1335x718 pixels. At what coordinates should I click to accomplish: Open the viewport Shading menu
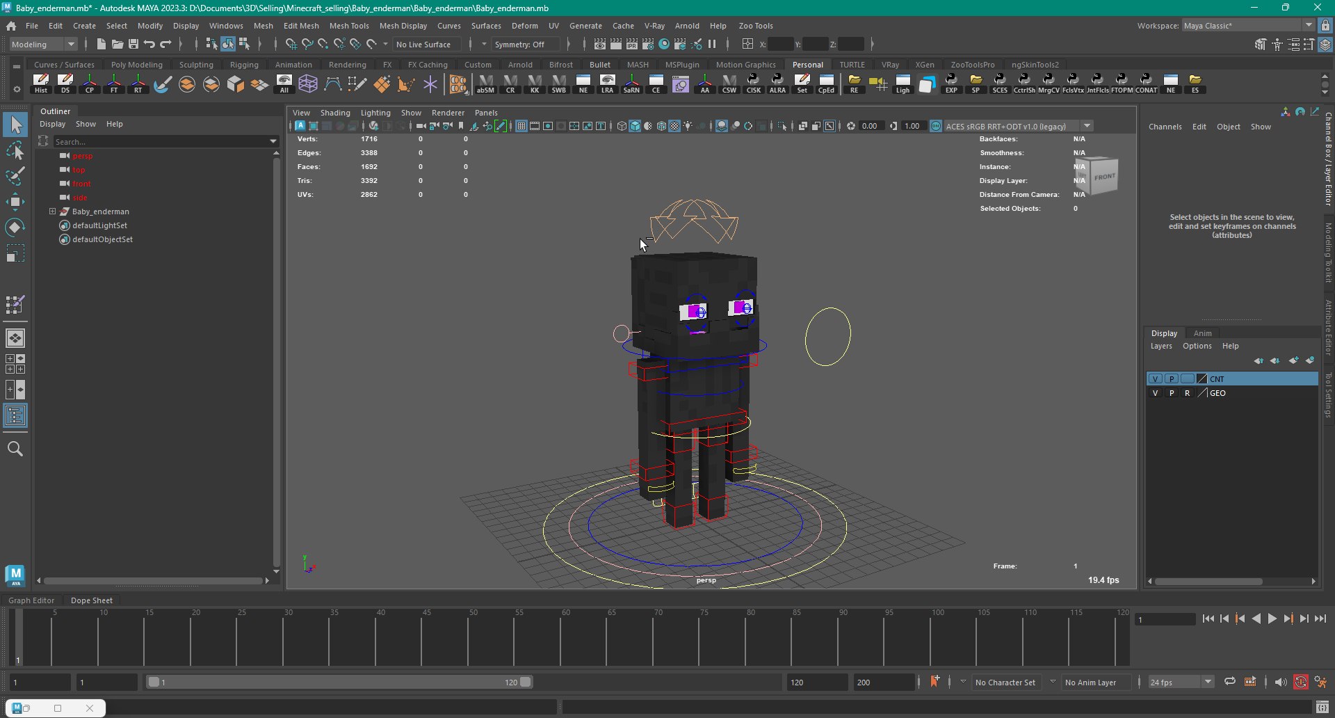pos(335,113)
